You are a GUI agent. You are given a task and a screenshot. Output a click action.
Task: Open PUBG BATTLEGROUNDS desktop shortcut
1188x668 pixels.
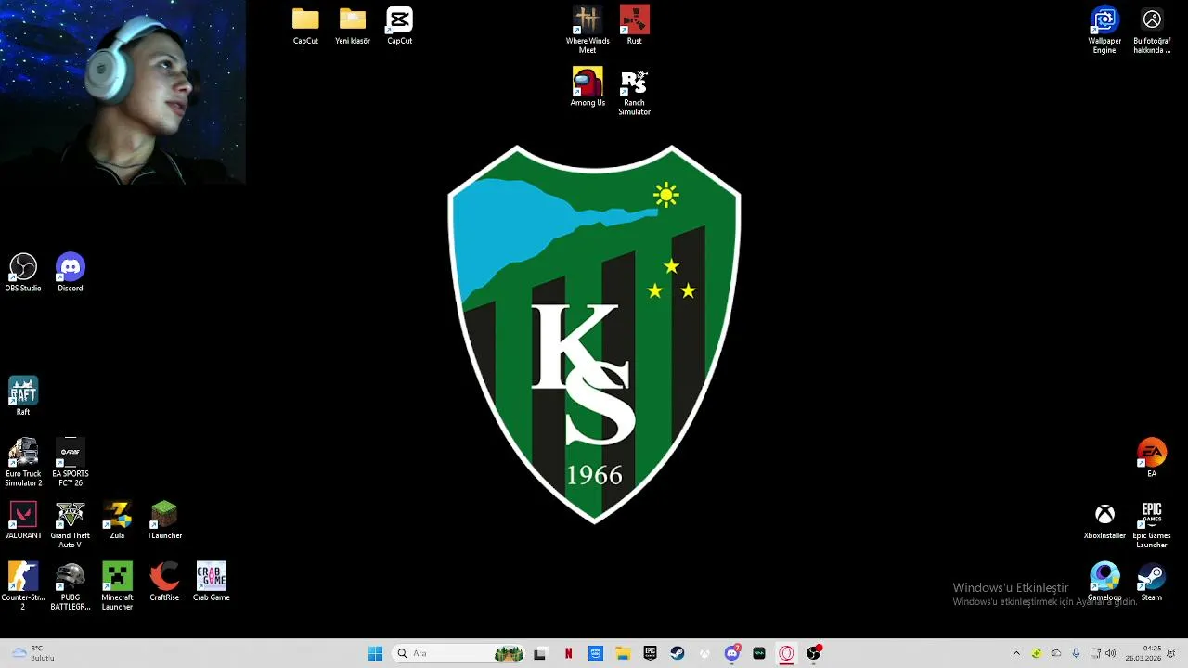coord(71,586)
